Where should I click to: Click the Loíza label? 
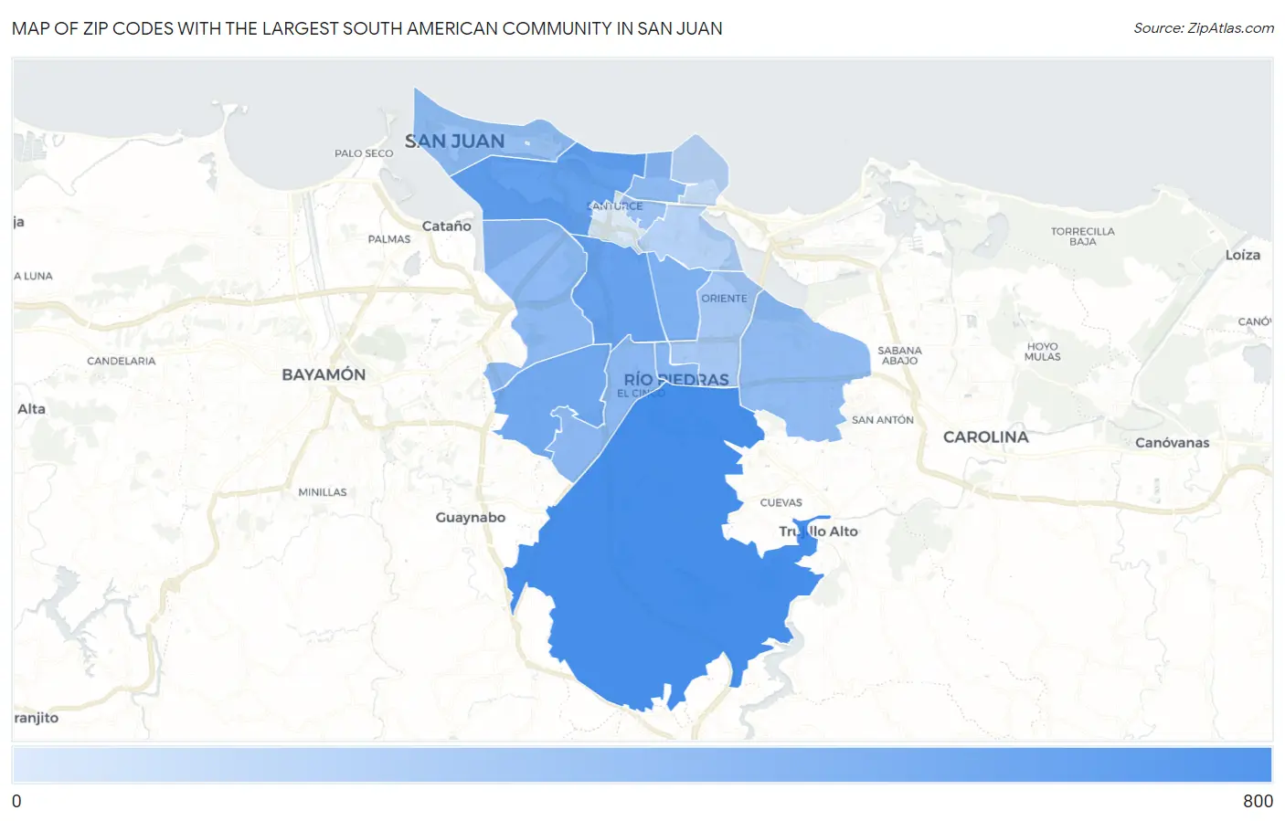click(1242, 255)
